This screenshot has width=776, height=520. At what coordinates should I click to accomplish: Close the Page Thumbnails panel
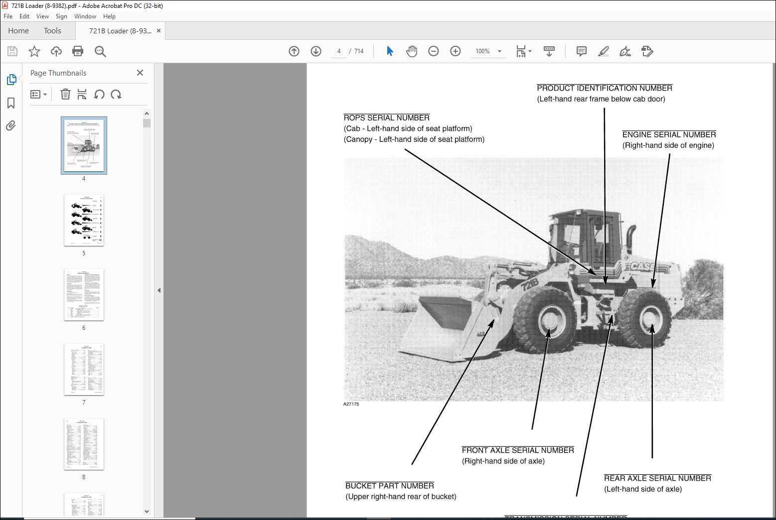(x=140, y=73)
